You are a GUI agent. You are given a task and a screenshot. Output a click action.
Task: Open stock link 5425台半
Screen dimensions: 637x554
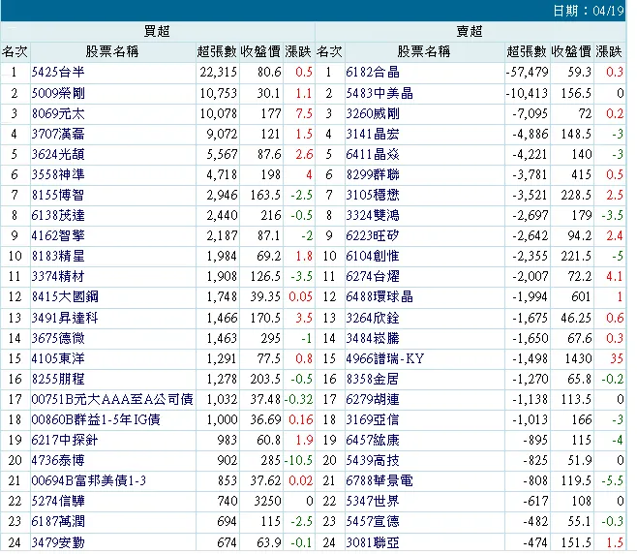(x=58, y=73)
